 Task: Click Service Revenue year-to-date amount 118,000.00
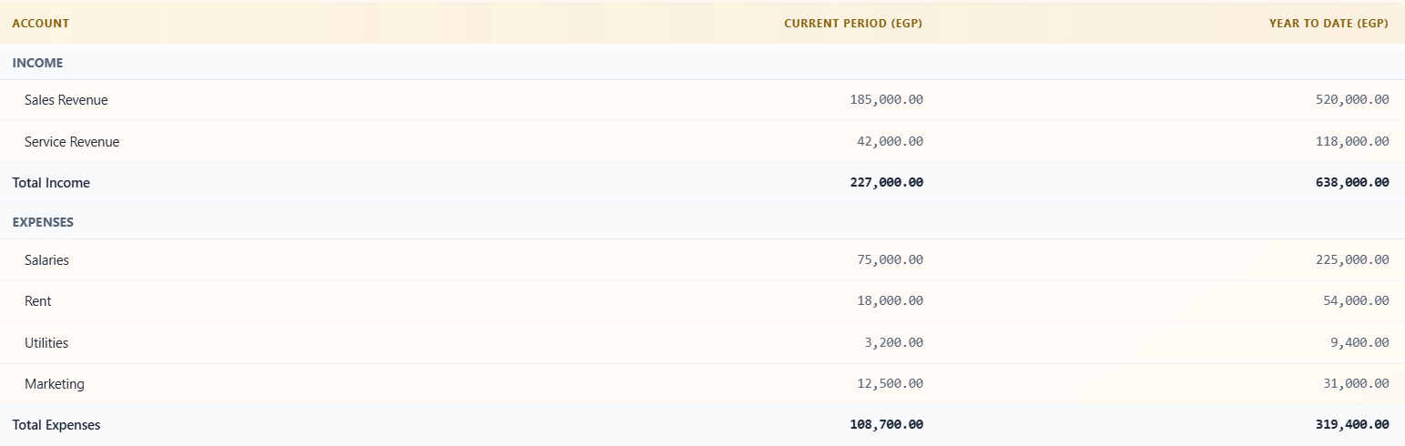point(1352,142)
